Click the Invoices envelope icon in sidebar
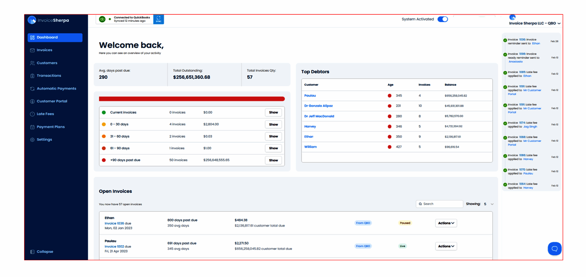 click(32, 50)
